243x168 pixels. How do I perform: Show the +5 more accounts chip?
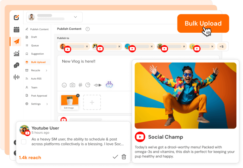(x=221, y=46)
